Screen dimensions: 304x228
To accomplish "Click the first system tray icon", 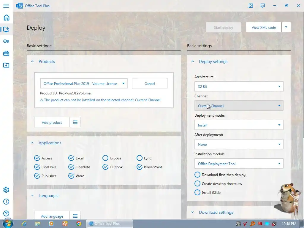I will click(x=238, y=224).
